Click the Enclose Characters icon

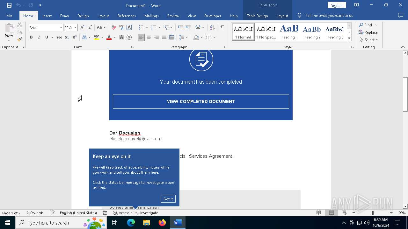click(x=129, y=37)
